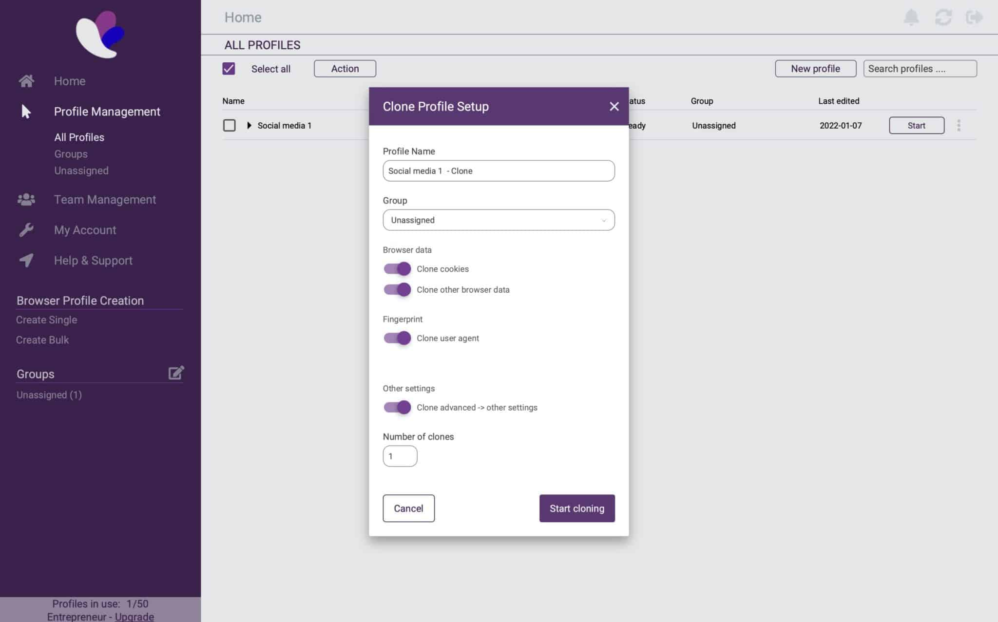The image size is (998, 622).
Task: Uncheck the Select all checkbox
Action: pos(229,69)
